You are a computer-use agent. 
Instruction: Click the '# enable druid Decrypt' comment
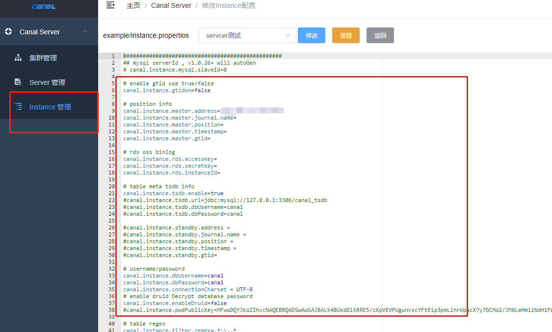[188, 296]
